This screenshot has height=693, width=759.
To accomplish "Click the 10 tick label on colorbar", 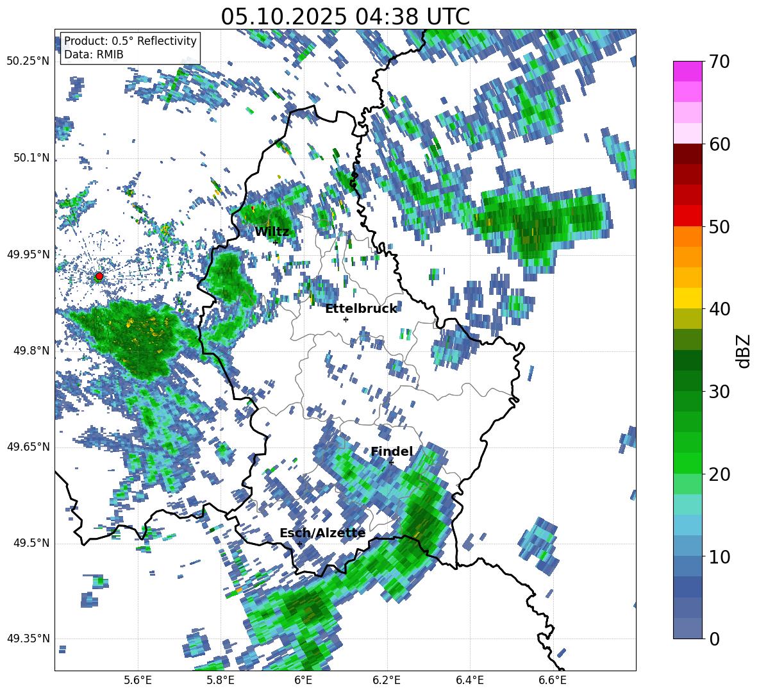I will [x=719, y=557].
